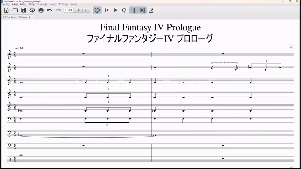The width and height of the screenshot is (301, 169).
Task: Select the bass clef of the sixth staff
Action: click(x=9, y=120)
